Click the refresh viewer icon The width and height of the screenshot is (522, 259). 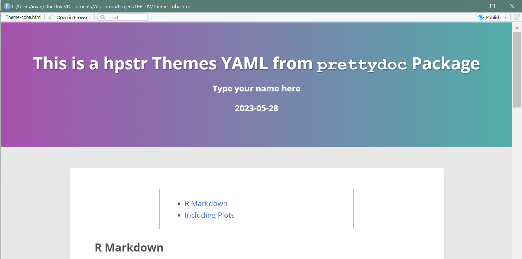click(516, 17)
